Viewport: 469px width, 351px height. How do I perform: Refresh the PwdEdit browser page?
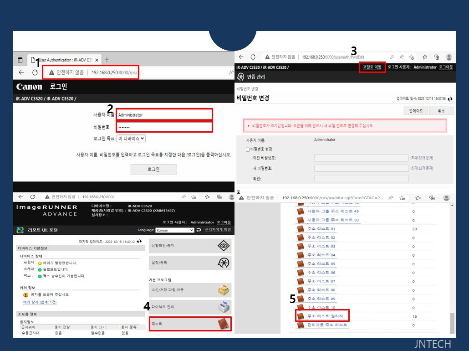tap(253, 57)
